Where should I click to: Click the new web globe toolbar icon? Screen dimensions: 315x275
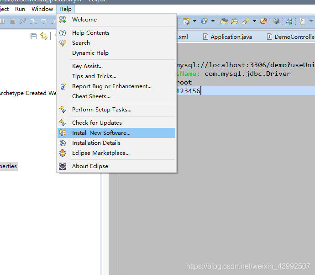pyautogui.click(x=186, y=21)
